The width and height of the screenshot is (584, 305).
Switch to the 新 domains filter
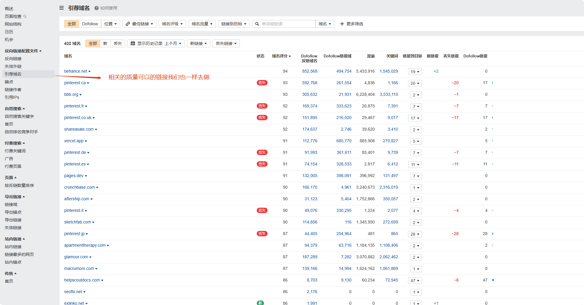coord(105,43)
